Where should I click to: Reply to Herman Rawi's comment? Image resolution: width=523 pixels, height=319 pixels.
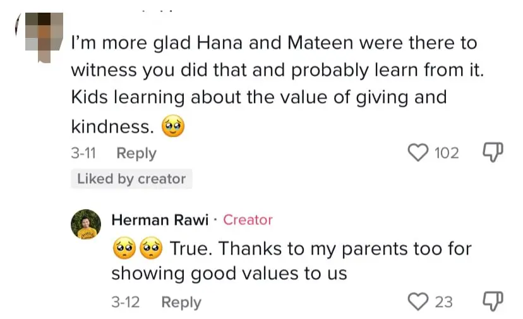[181, 303]
